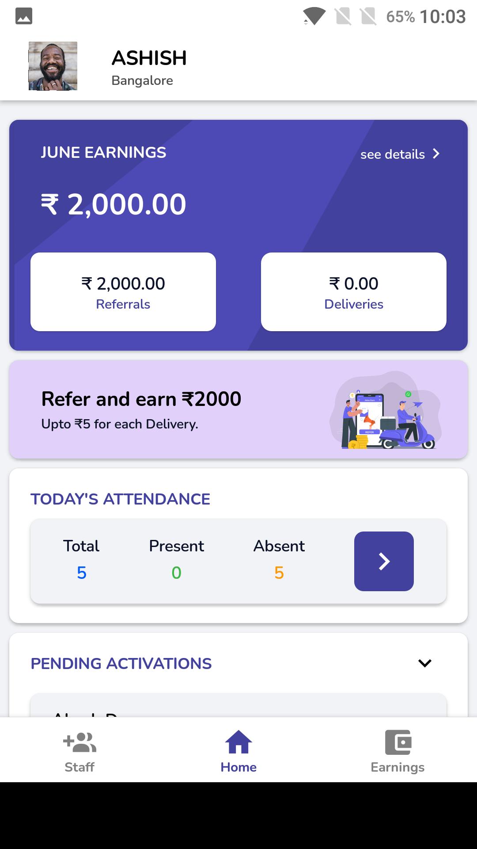Image resolution: width=477 pixels, height=849 pixels.
Task: Tap the Wi-Fi signal status icon
Action: [x=314, y=17]
